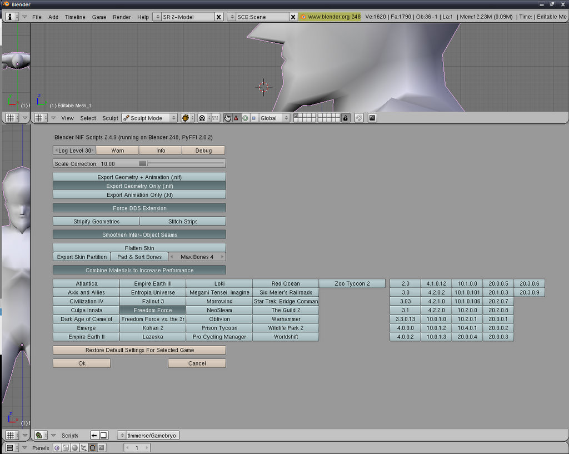The width and height of the screenshot is (569, 454).
Task: Click the Object panel axes icon
Action: pyautogui.click(x=83, y=448)
